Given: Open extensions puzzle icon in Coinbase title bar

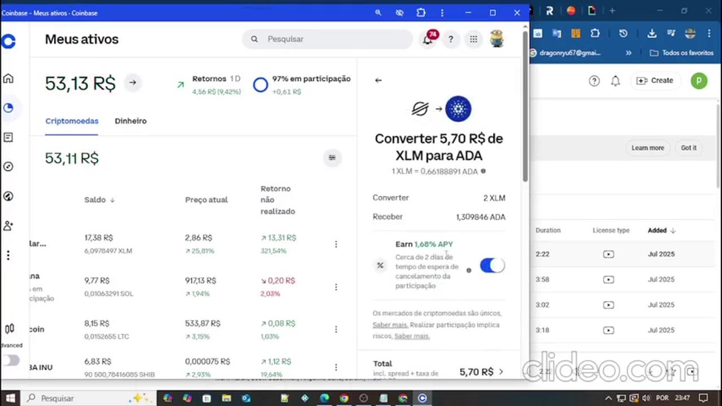Looking at the screenshot, I should point(421,12).
